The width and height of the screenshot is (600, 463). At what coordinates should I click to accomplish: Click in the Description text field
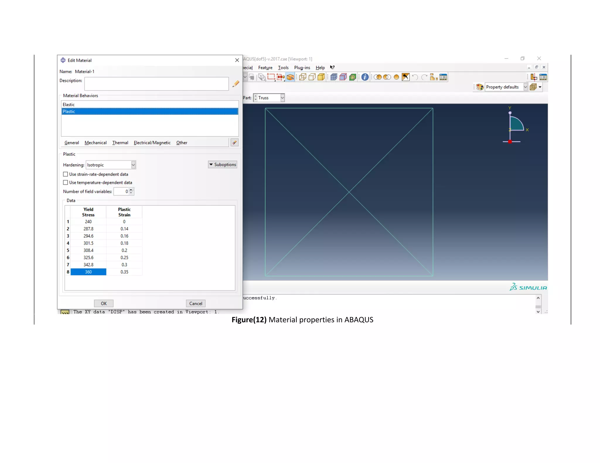[156, 84]
